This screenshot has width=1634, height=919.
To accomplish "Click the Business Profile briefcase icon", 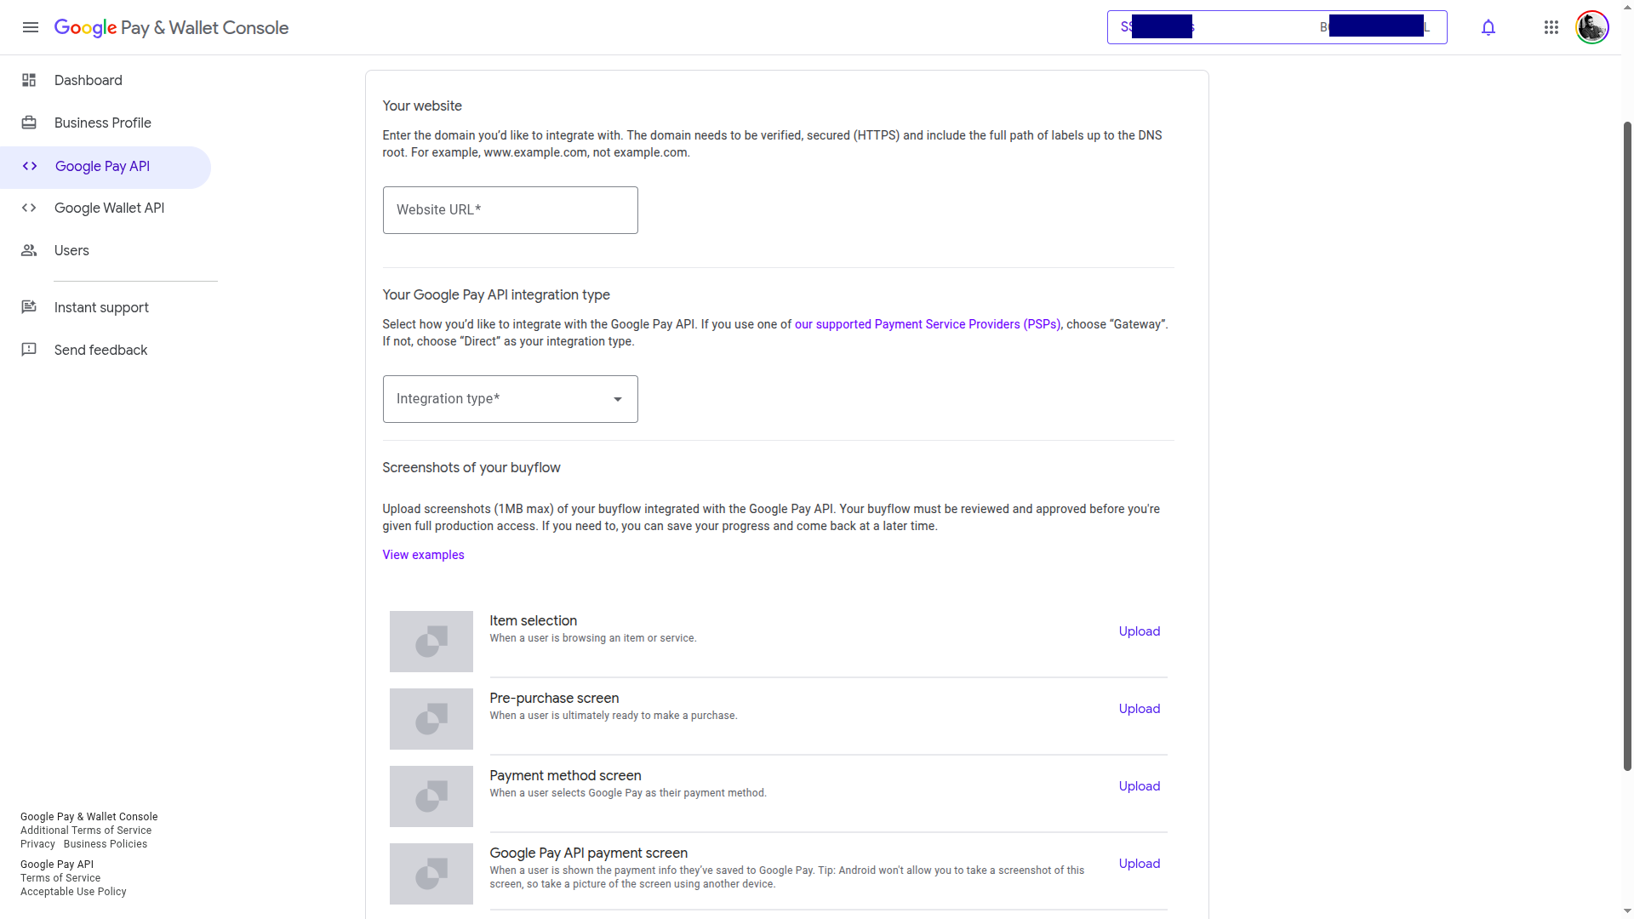I will click(x=29, y=123).
